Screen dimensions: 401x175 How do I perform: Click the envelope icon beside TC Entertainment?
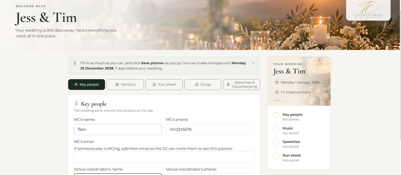click(x=277, y=92)
